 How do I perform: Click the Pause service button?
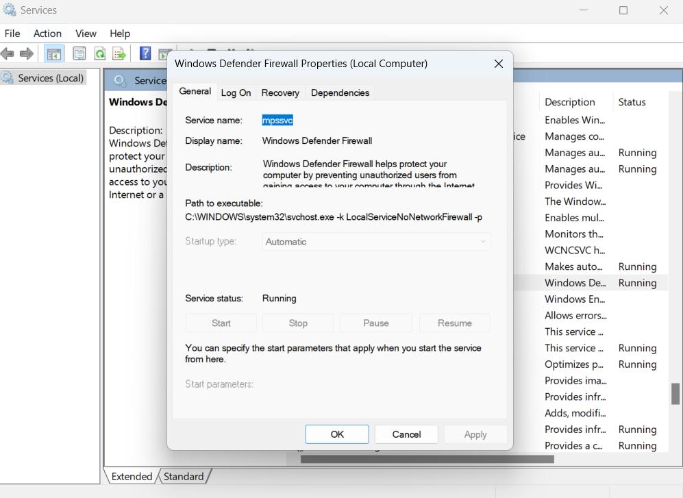(x=376, y=323)
